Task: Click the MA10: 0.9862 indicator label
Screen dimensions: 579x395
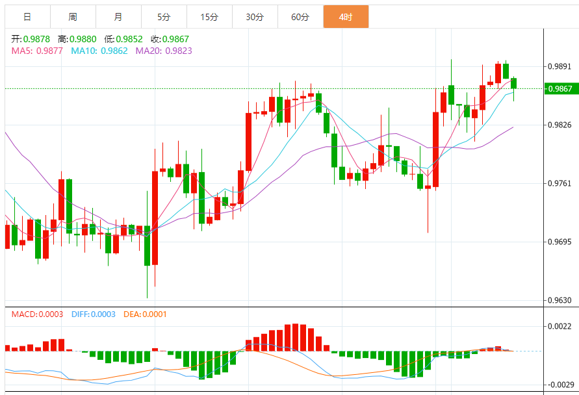Action: tap(99, 51)
